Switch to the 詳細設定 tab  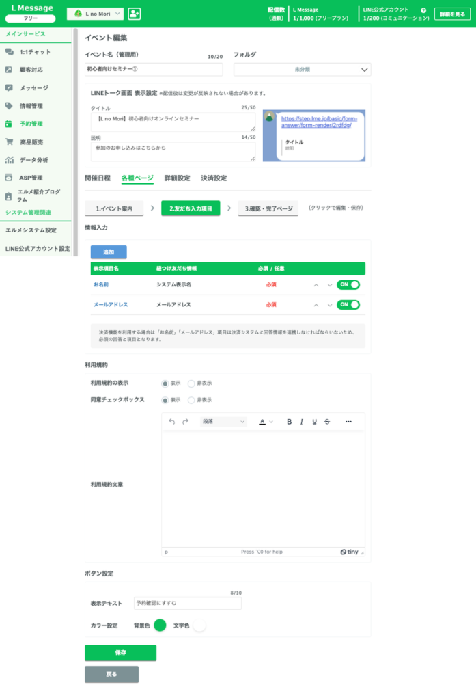[177, 178]
